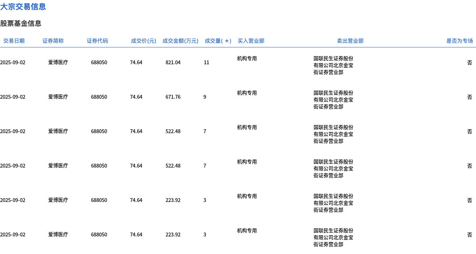Click 国联民生证券 seller in the 671.76 row
Screen dimensions: 476x254
point(333,100)
